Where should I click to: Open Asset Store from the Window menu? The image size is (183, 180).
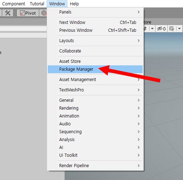[95, 61]
